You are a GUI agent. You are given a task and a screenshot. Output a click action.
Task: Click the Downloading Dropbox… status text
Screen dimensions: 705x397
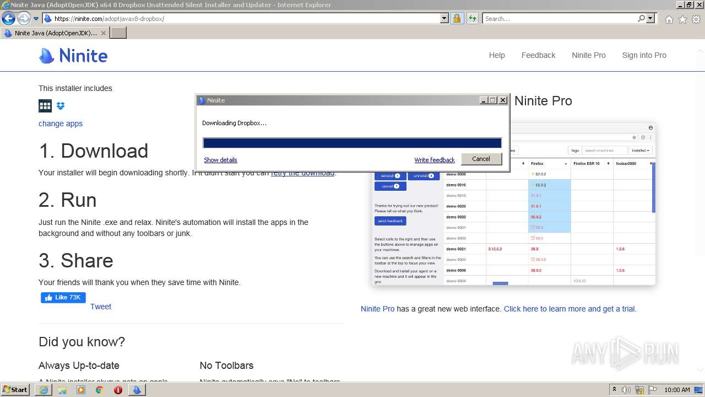click(x=234, y=123)
